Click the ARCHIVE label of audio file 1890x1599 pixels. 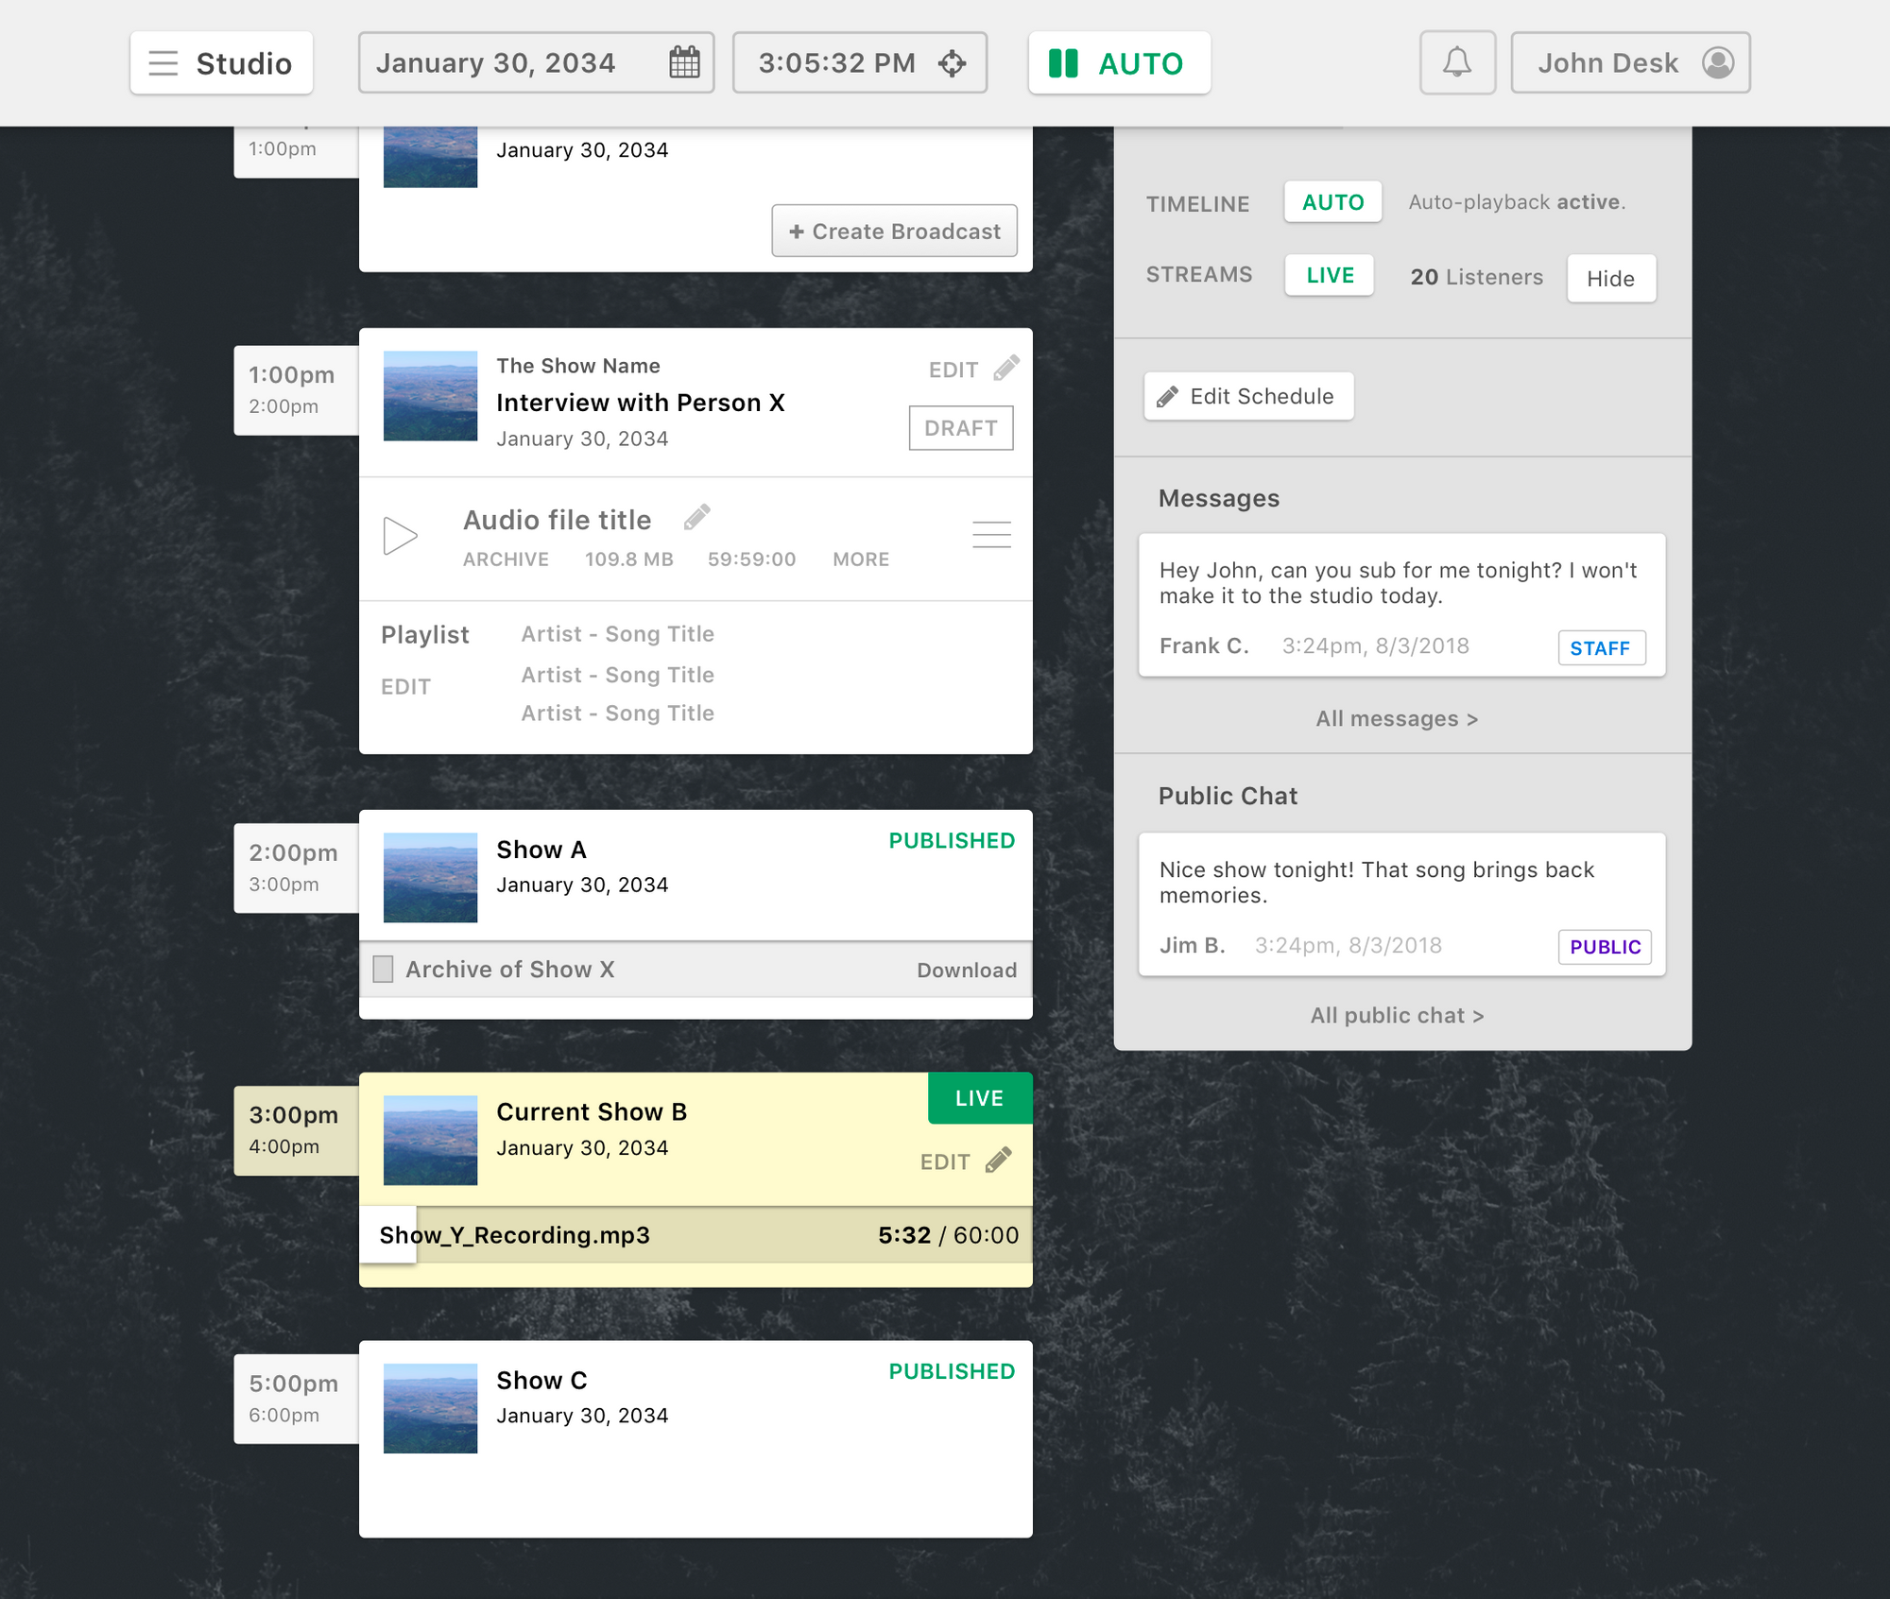pos(506,559)
